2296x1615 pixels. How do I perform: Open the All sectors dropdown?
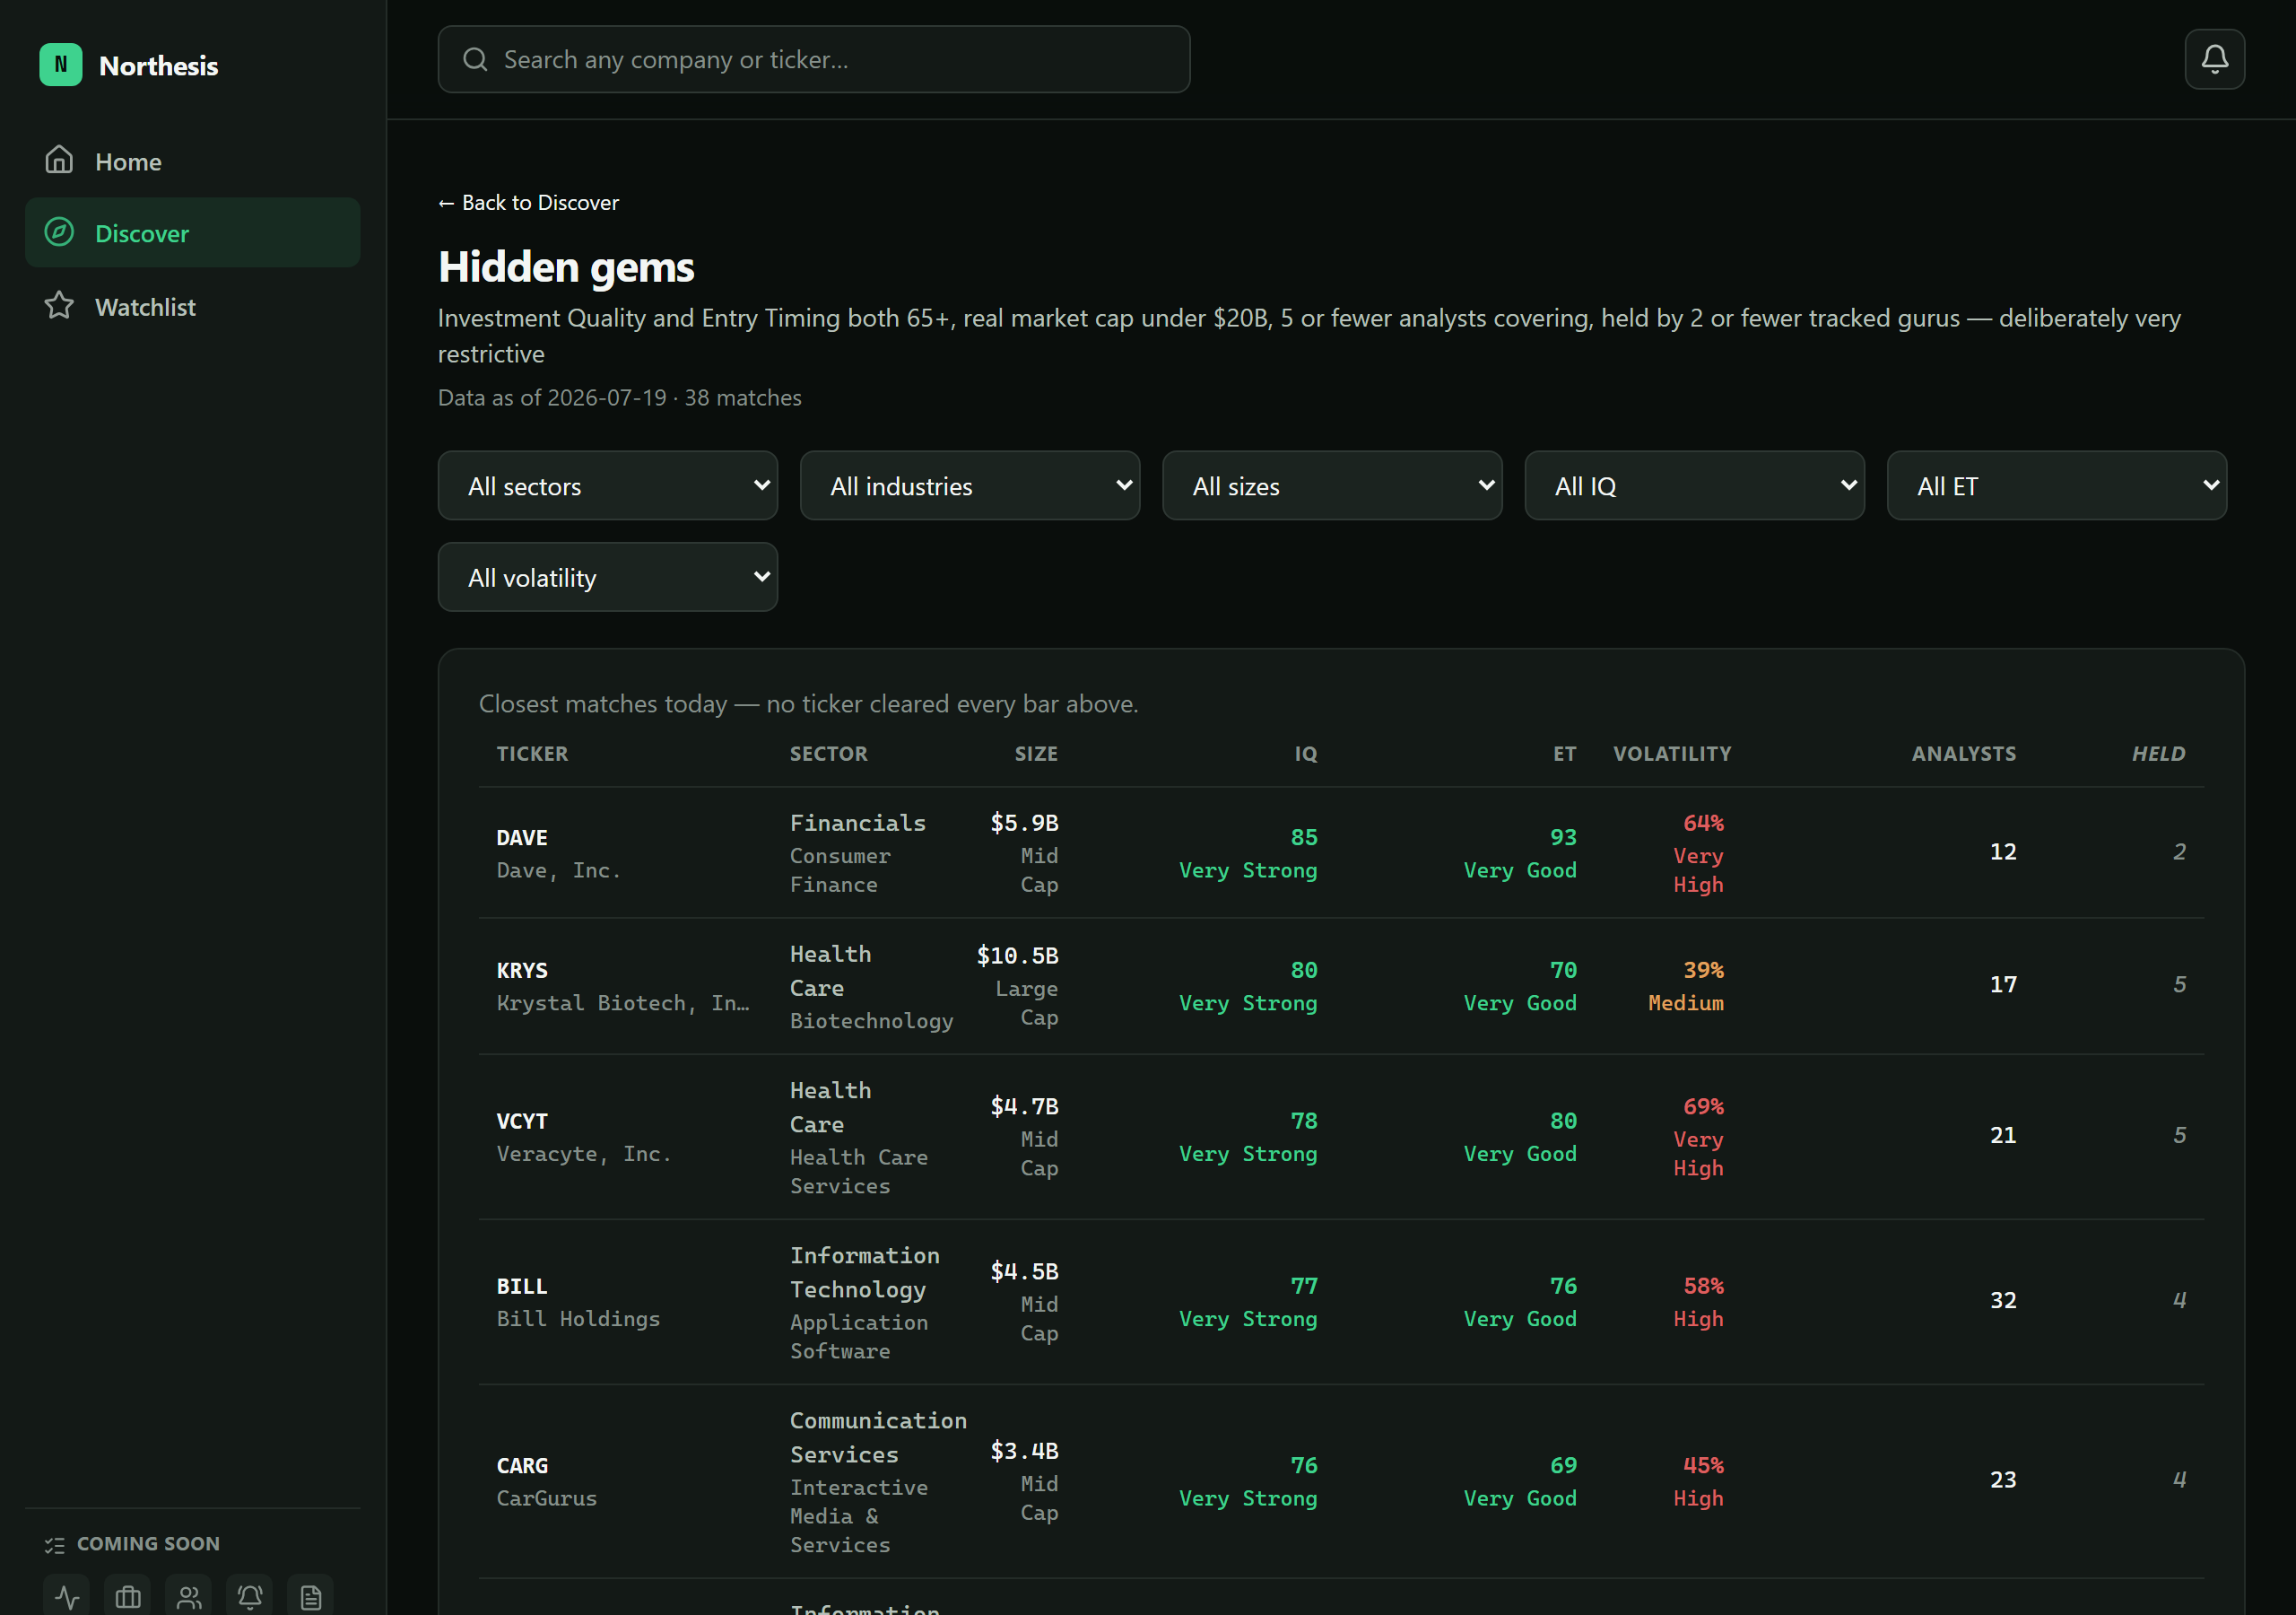[607, 485]
